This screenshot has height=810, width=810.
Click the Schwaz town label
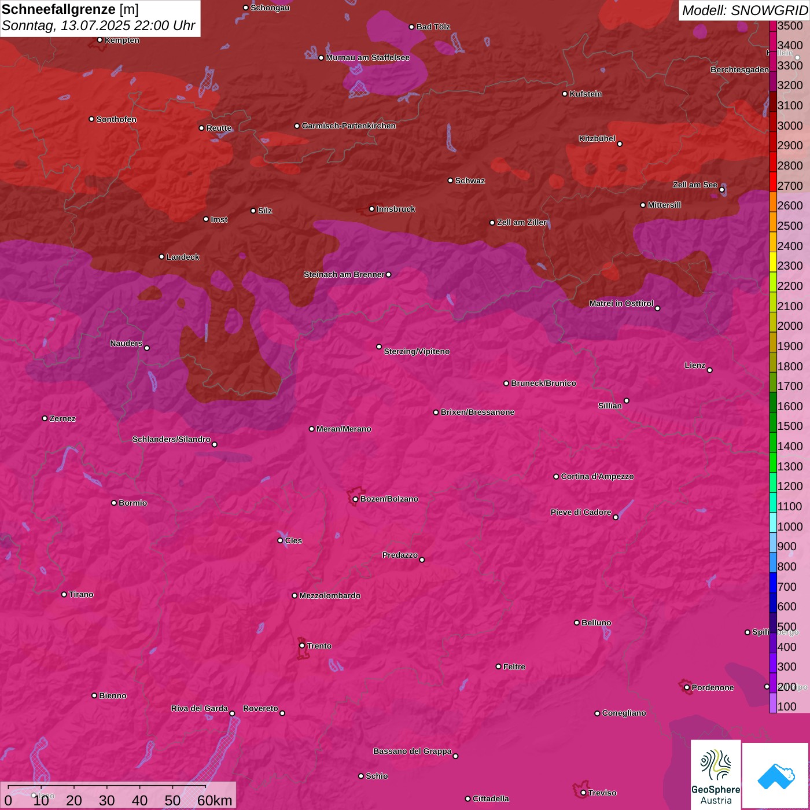coord(470,181)
